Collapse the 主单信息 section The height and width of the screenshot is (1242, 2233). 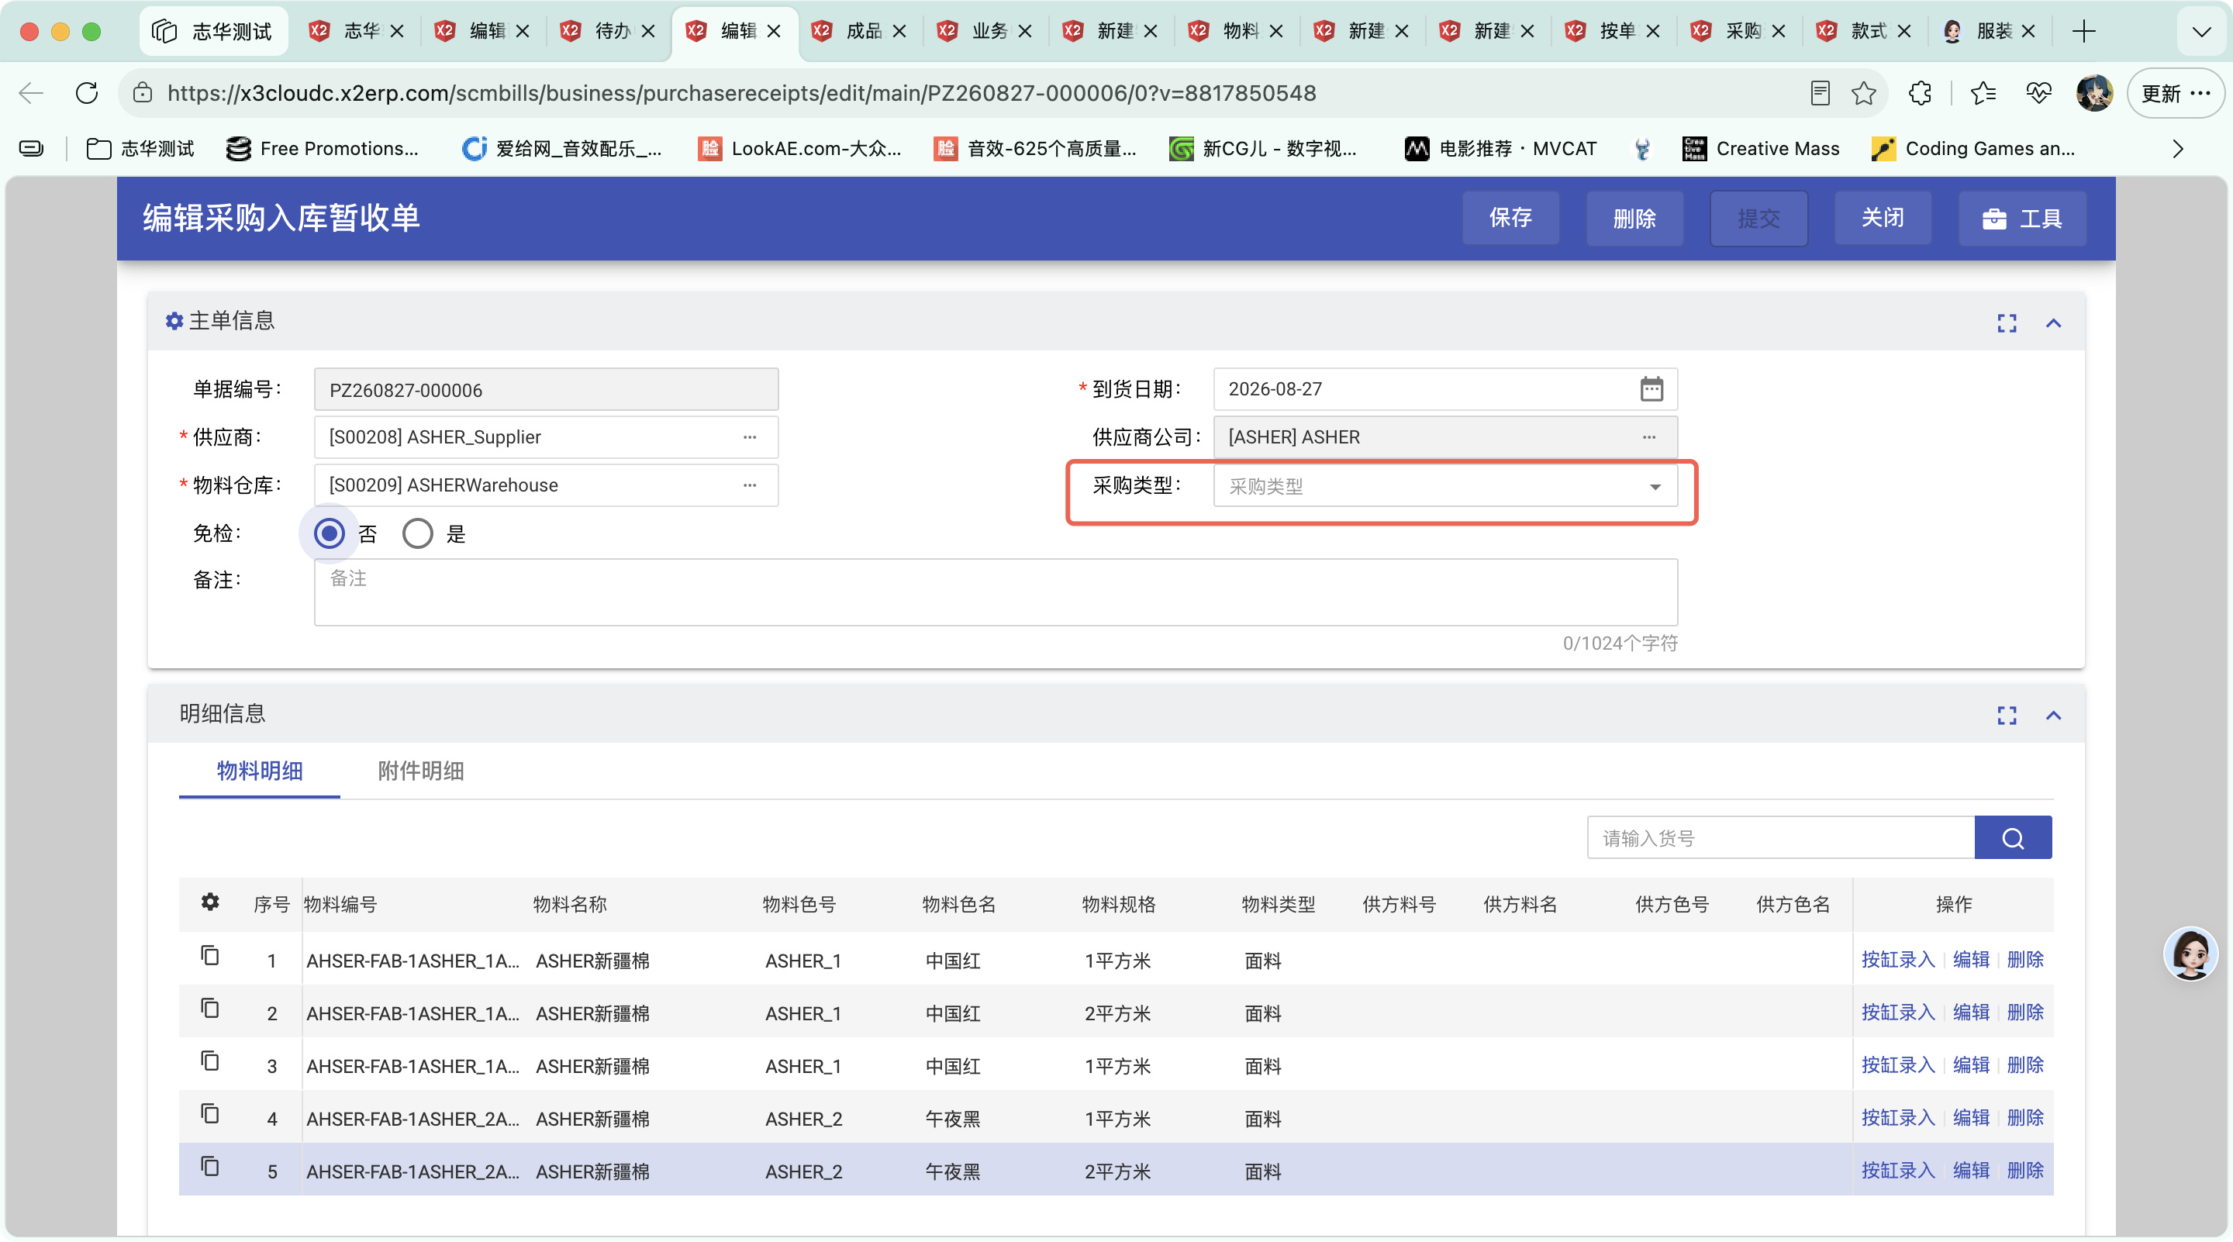2054,323
